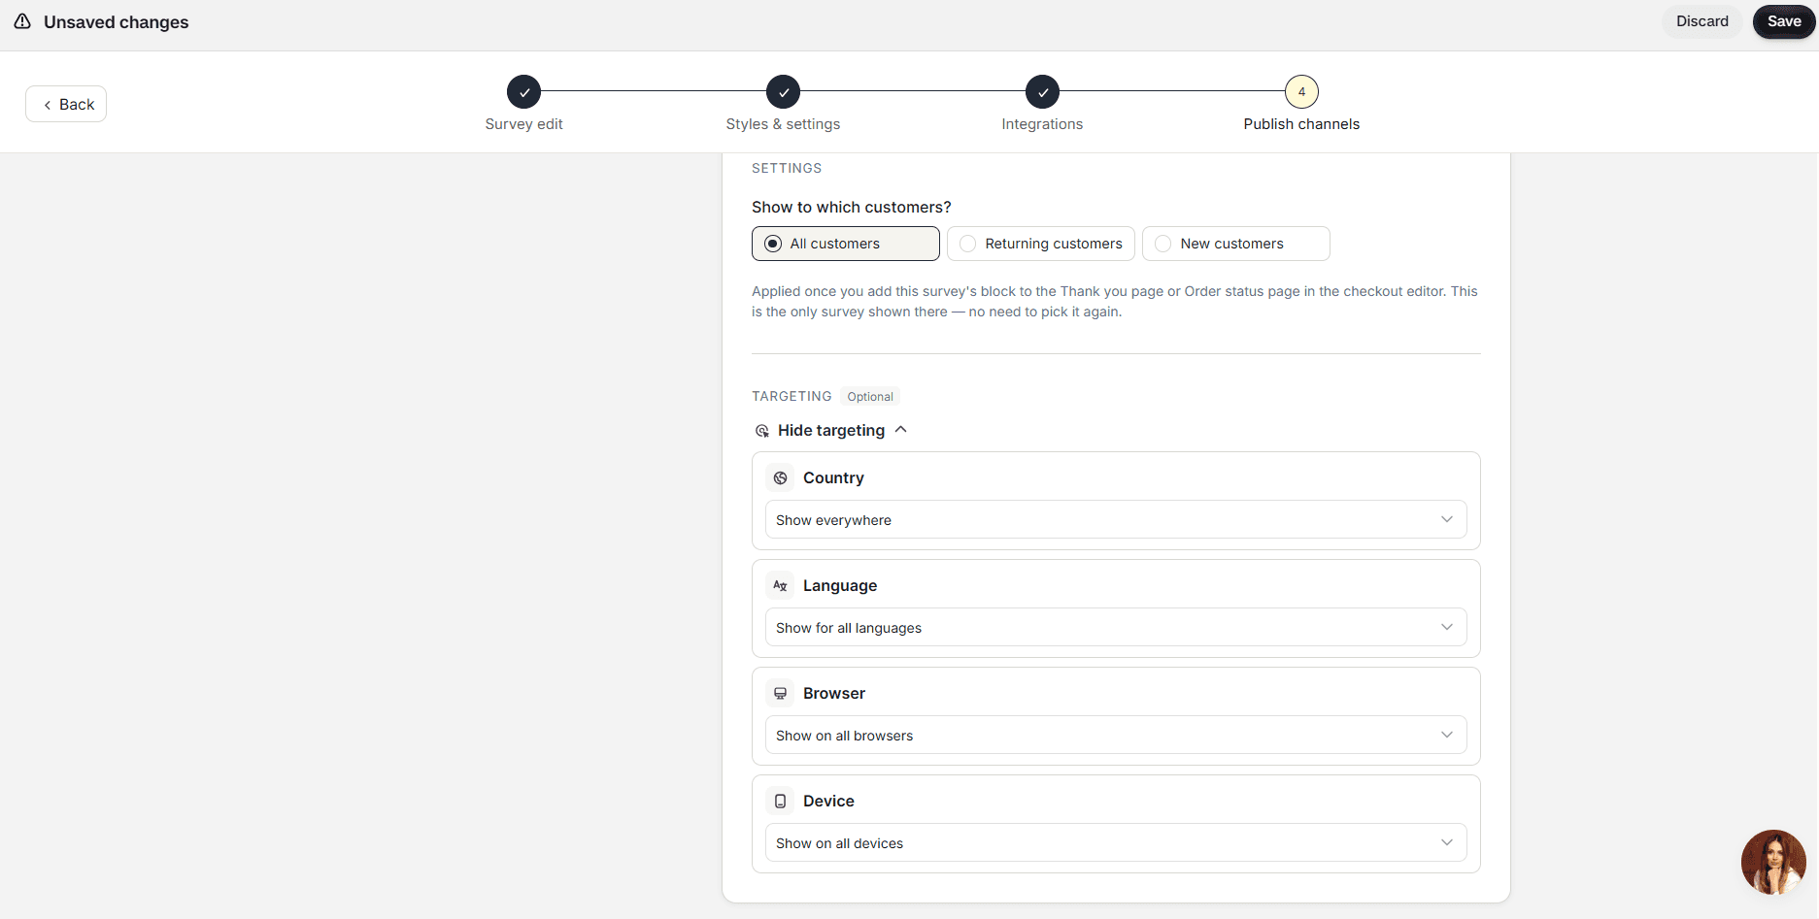Select Returning customers radio option
This screenshot has width=1819, height=919.
point(1041,244)
